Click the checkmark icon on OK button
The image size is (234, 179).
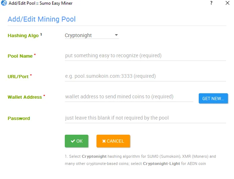pyautogui.click(x=73, y=141)
